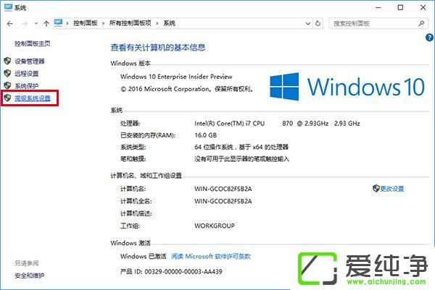Expand chevron after 所有控制面板项 breadcrumb
This screenshot has height=290, width=435.
tap(157, 24)
